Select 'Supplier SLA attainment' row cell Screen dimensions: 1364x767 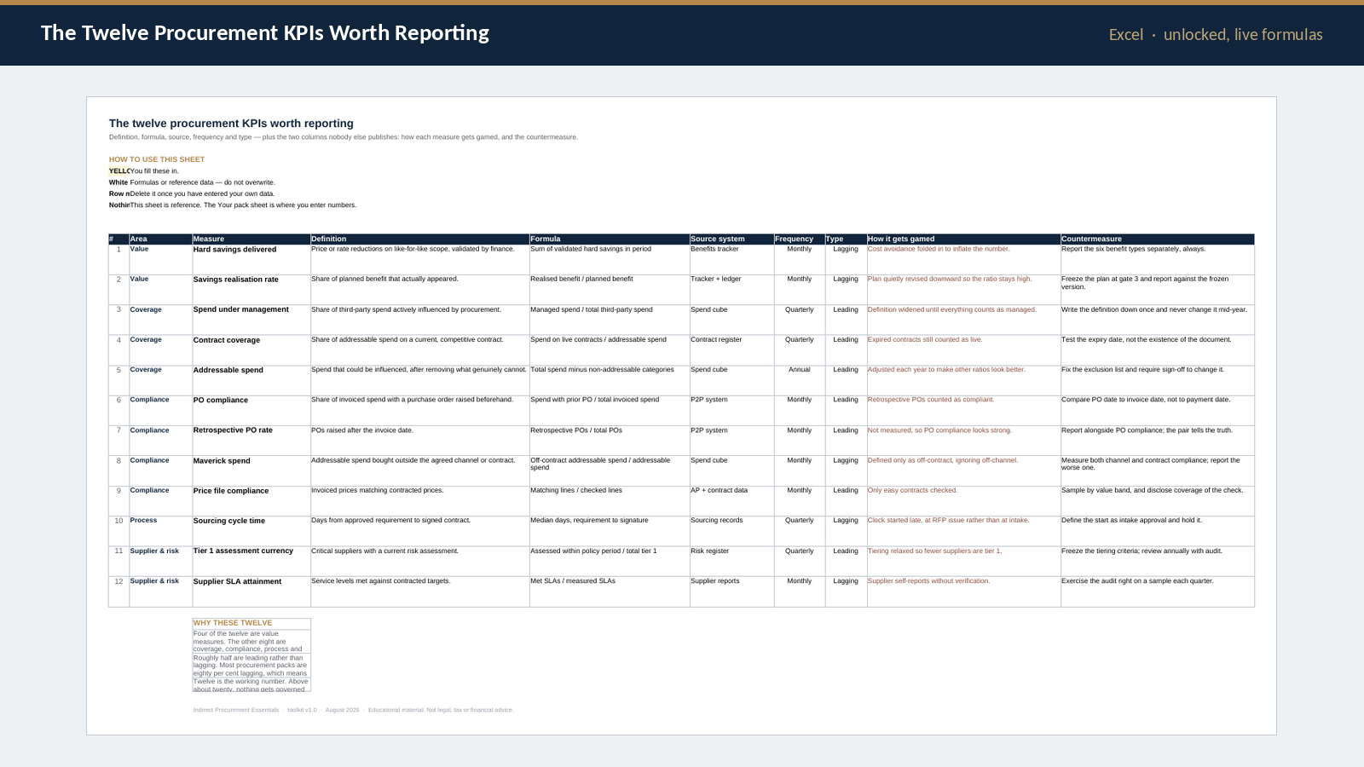251,591
